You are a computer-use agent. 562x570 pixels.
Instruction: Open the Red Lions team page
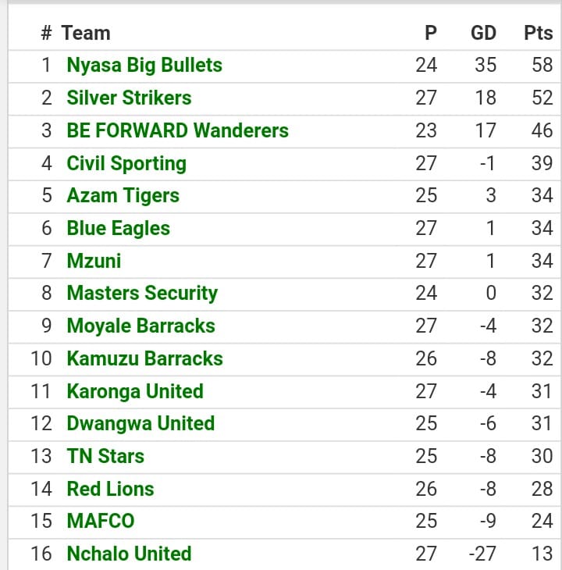click(110, 489)
